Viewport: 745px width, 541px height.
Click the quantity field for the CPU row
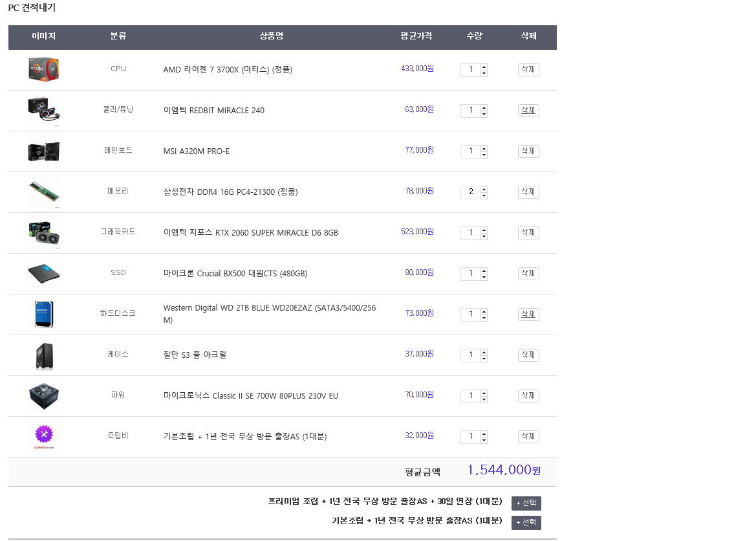[x=471, y=70]
